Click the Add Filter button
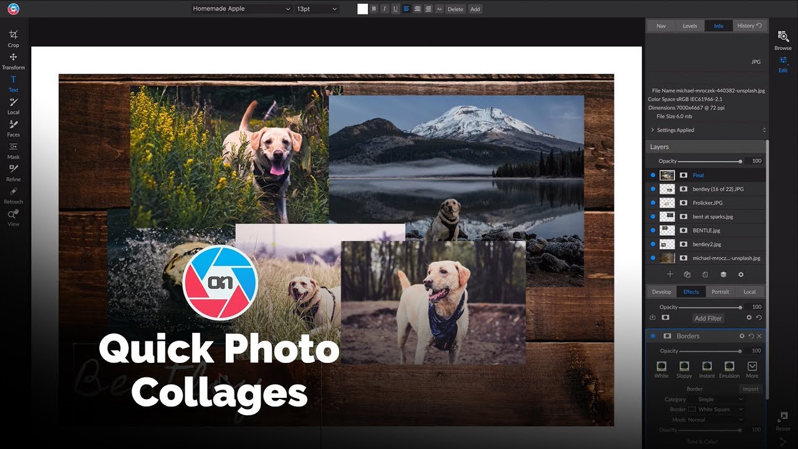Image resolution: width=798 pixels, height=449 pixels. (708, 318)
